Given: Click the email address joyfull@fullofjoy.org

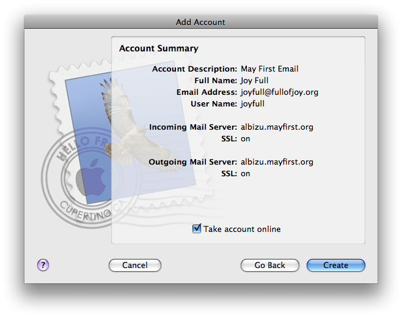Looking at the screenshot, I should coord(279,92).
